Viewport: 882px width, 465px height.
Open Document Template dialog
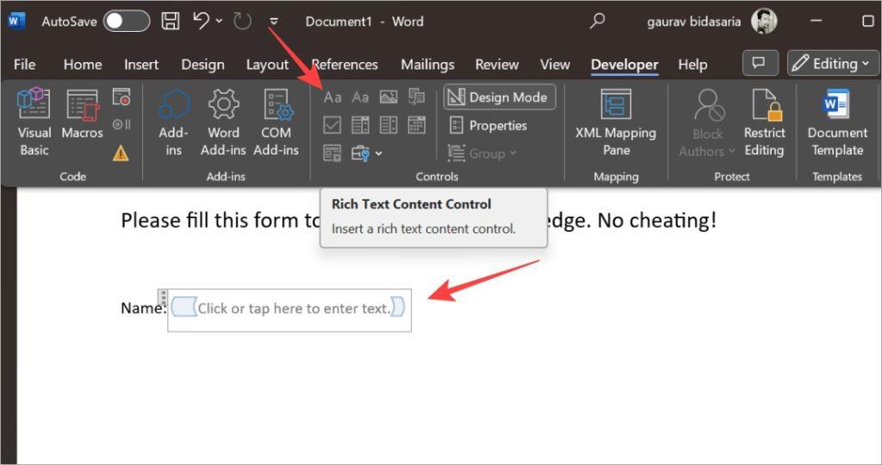click(x=837, y=122)
